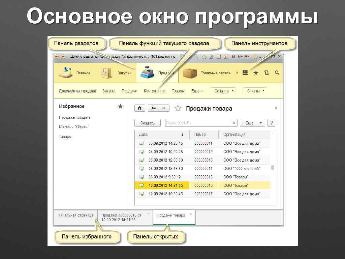Viewport: 345px width, 259px height.
Task: Open the Отчеты dropdown
Action: point(255,91)
